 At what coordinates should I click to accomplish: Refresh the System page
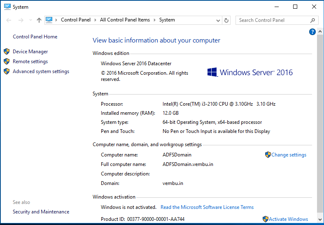click(x=226, y=20)
